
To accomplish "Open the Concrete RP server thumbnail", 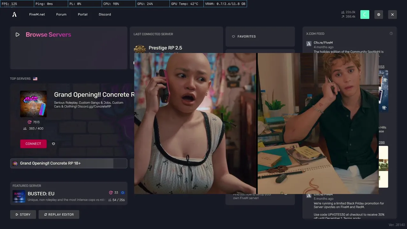I will click(33, 104).
